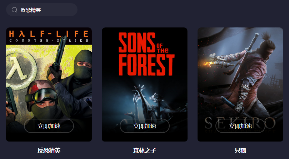Click the SEKIRO logo lettering on cover

[x=240, y=123]
